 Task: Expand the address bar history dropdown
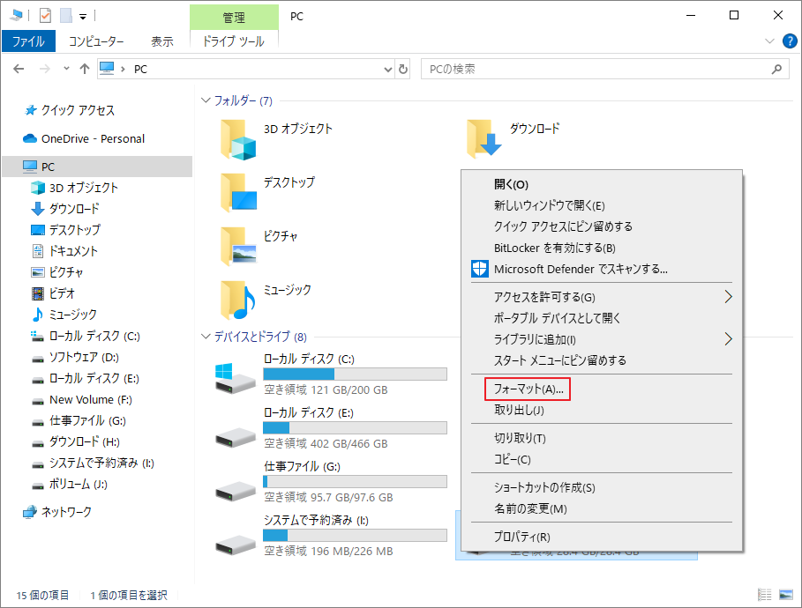coord(388,69)
